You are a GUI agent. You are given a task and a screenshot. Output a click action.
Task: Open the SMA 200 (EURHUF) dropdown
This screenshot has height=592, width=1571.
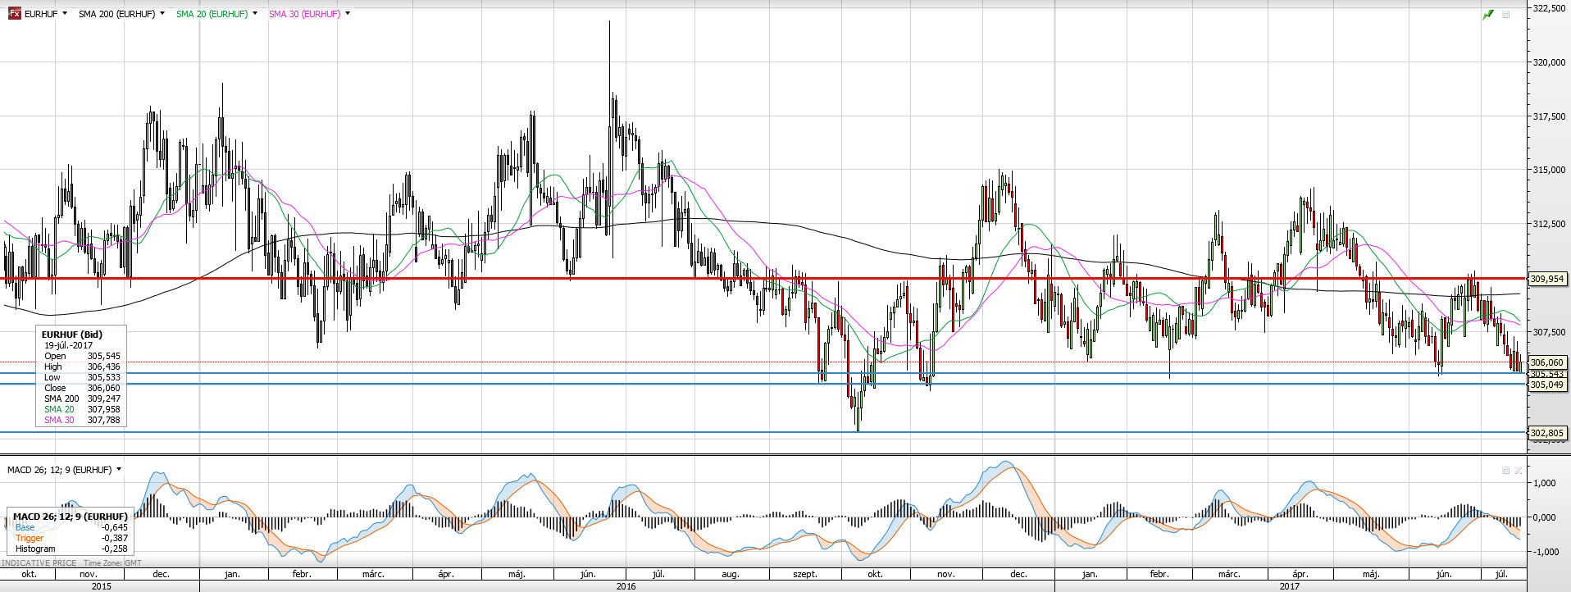[162, 14]
